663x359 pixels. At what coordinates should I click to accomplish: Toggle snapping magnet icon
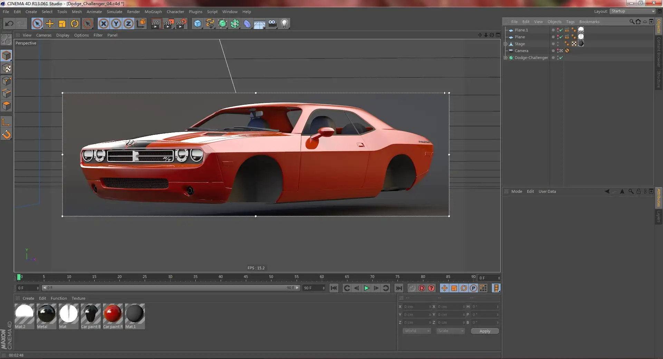(x=6, y=134)
